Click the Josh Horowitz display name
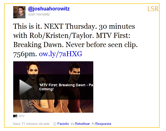Viewport: 166px width, 131px height. (39, 14)
